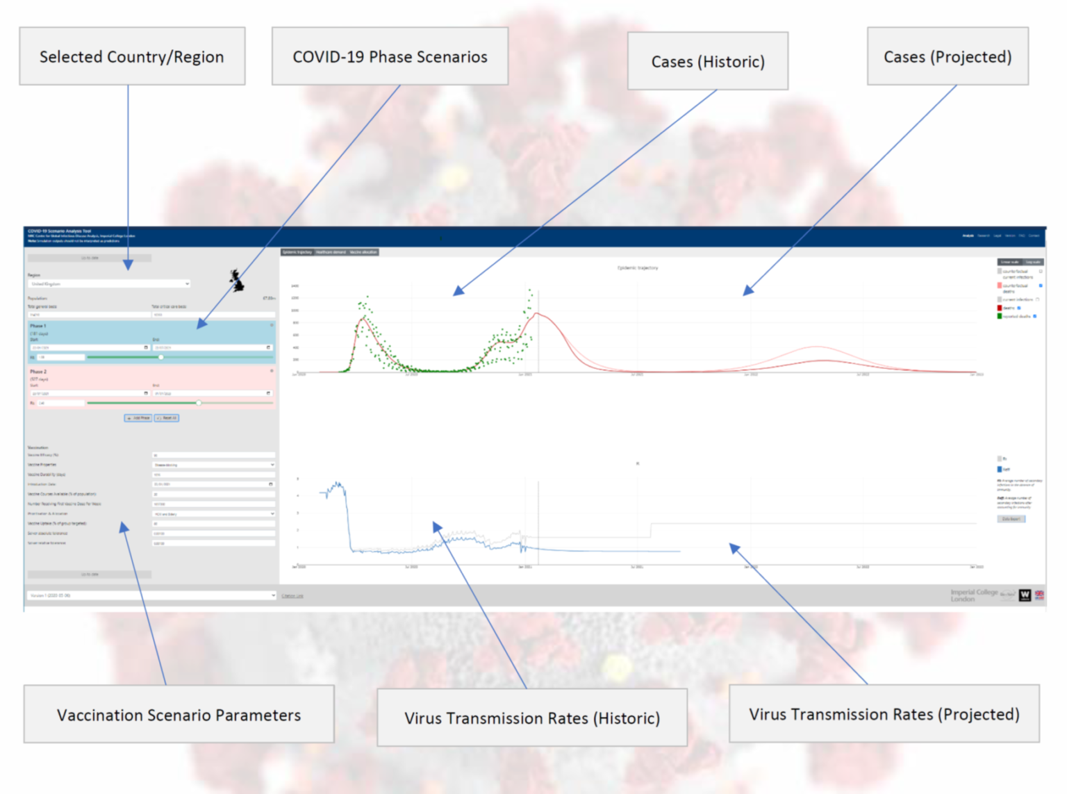Toggle the counterfactual deaths checkbox

(1041, 286)
